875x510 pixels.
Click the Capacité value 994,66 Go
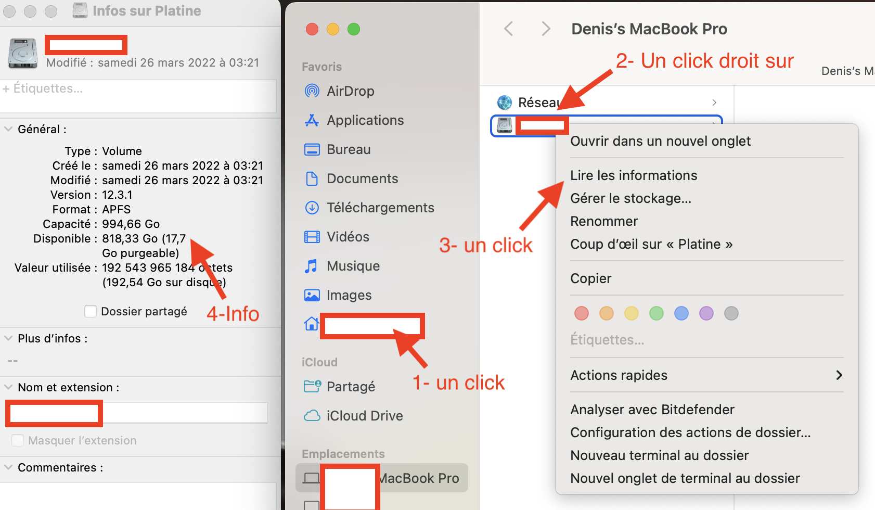(x=131, y=224)
